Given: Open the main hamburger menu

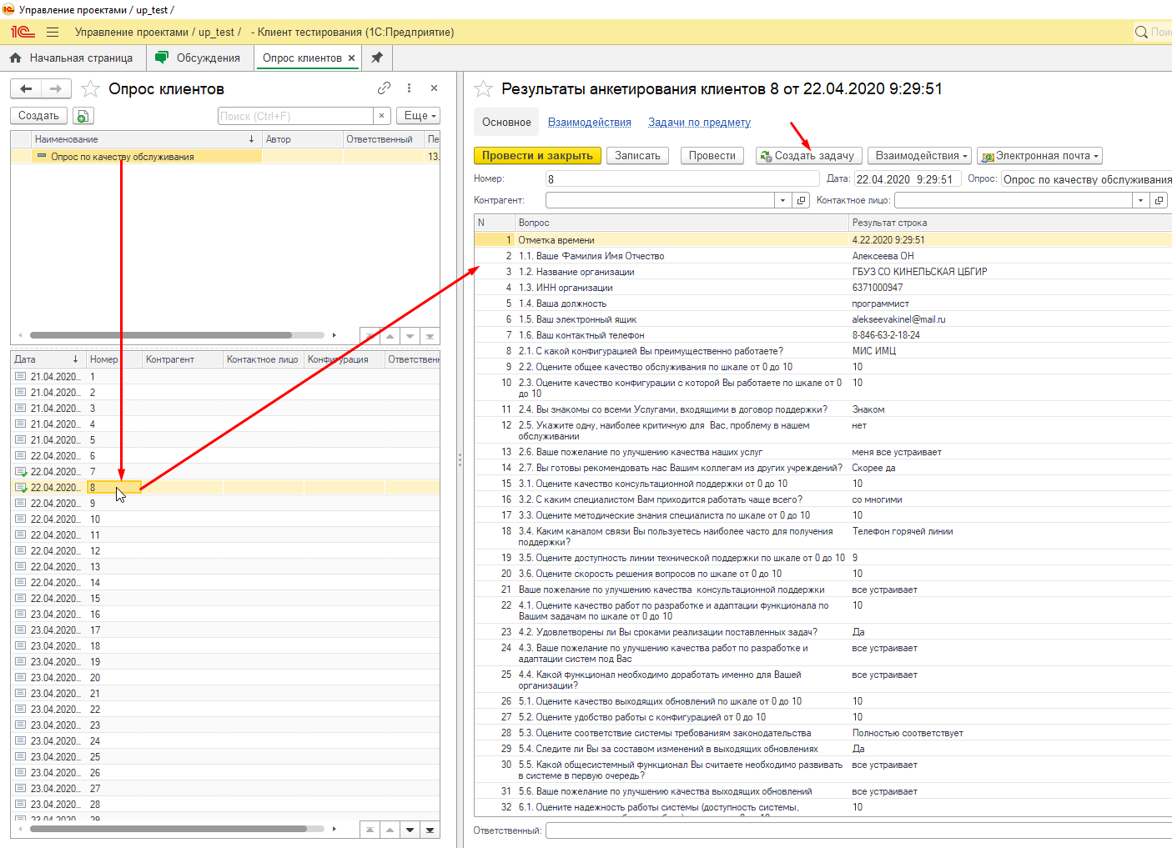Looking at the screenshot, I should 53,33.
